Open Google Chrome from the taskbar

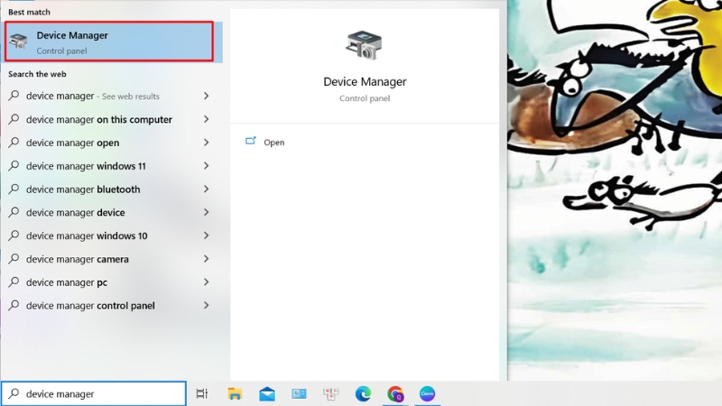[395, 393]
